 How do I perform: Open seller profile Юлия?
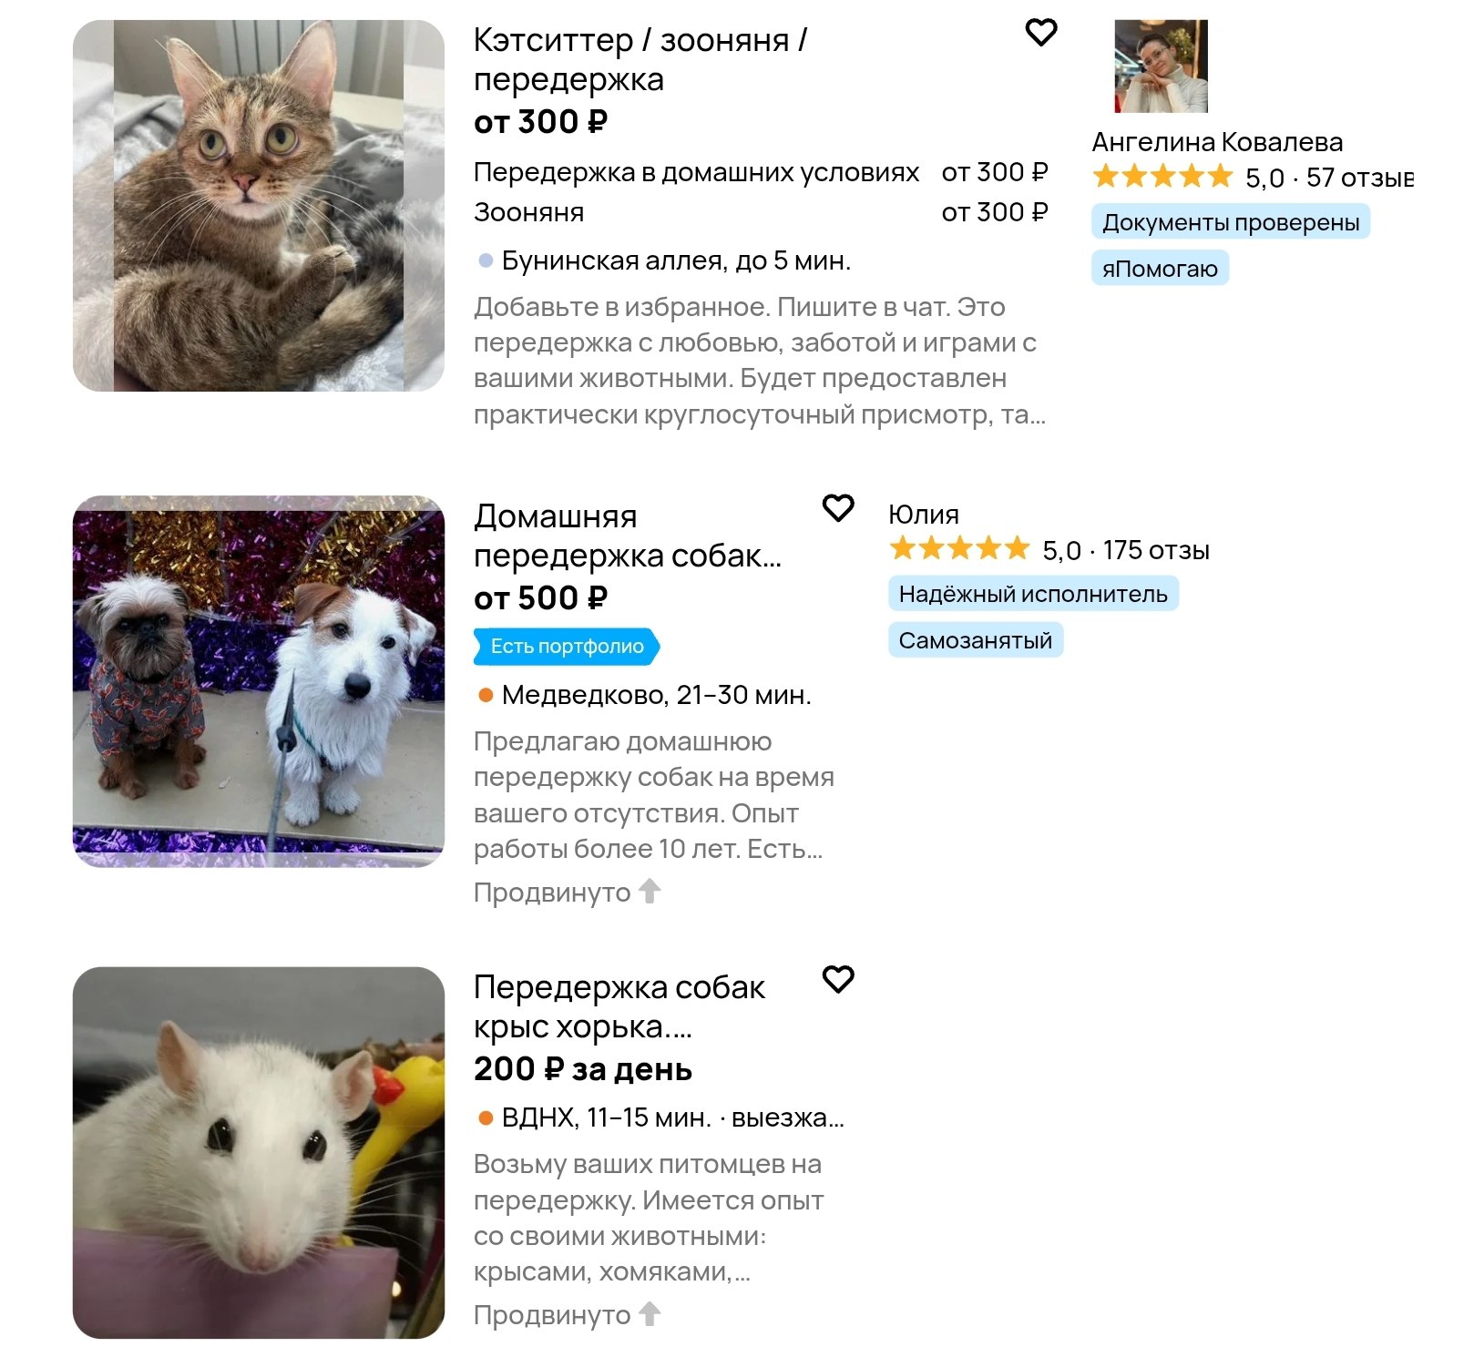click(x=924, y=515)
